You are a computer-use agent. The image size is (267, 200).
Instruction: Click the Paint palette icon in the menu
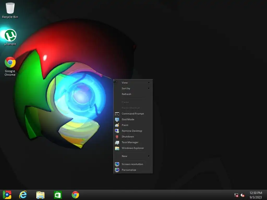[117, 125]
